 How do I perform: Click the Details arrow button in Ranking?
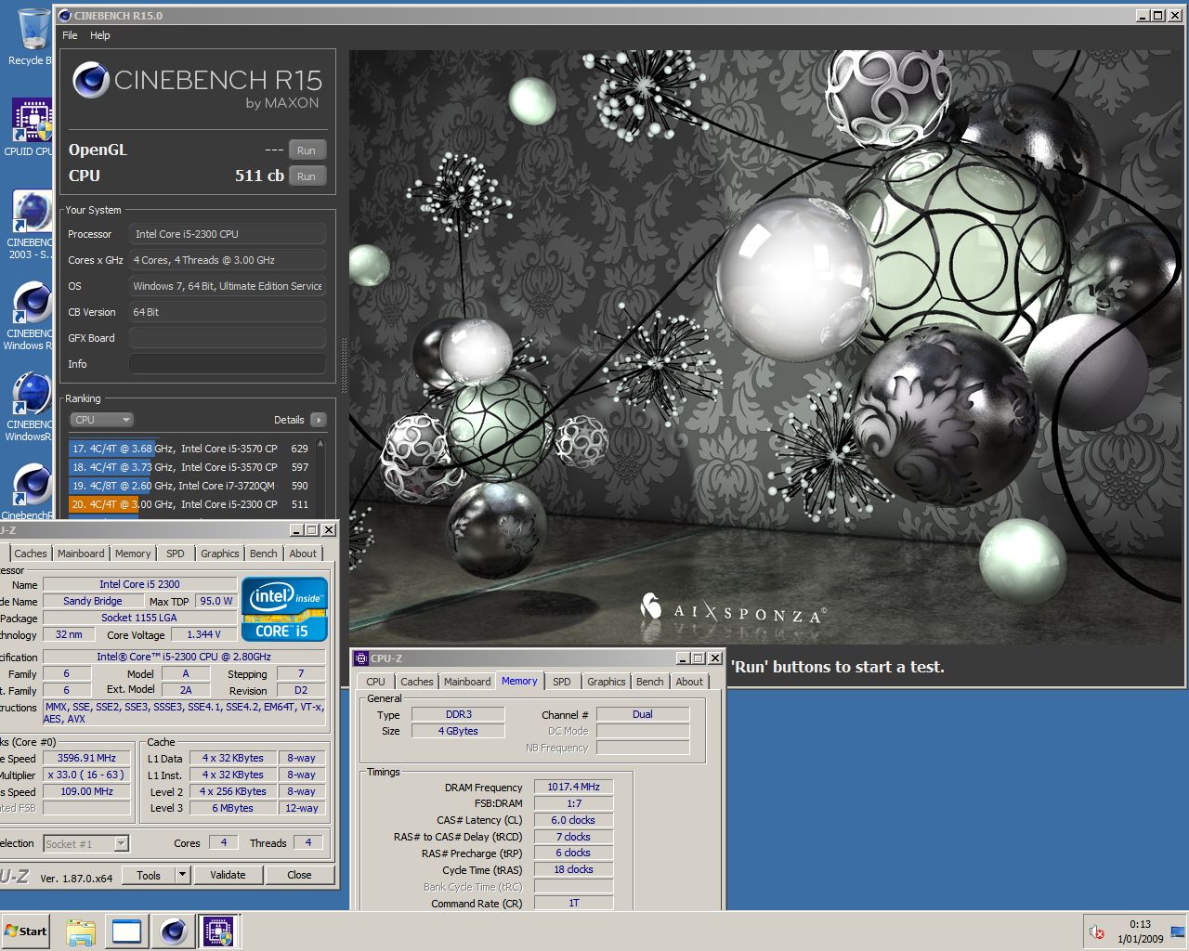(x=319, y=420)
